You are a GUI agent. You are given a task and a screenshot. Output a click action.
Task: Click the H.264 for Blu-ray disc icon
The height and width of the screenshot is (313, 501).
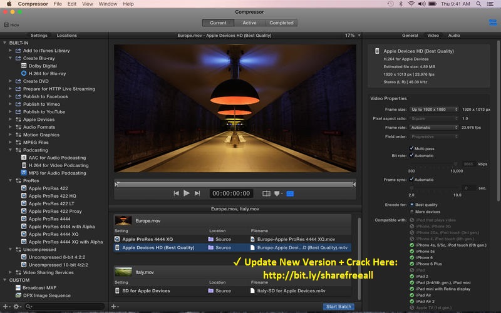24,73
